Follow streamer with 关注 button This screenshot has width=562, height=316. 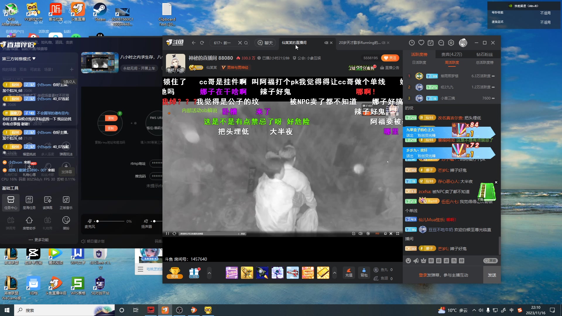click(390, 58)
